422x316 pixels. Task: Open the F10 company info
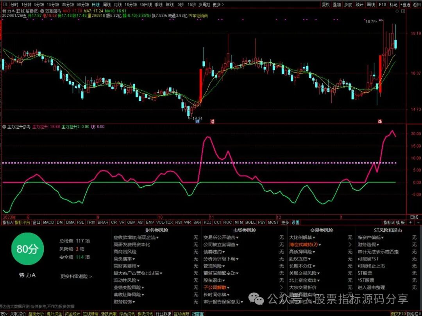(383, 5)
